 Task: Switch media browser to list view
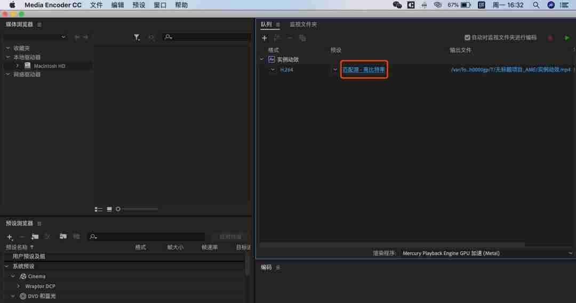pyautogui.click(x=99, y=209)
